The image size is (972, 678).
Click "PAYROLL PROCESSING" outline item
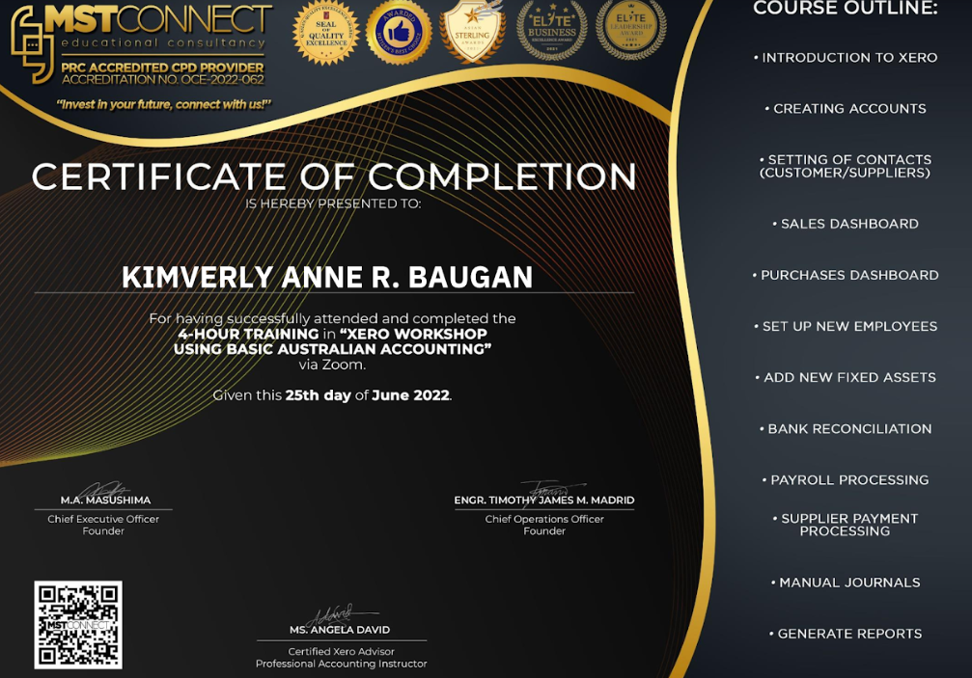click(x=846, y=480)
